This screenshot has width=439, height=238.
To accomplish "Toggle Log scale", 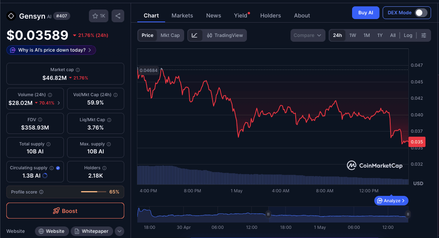I will (408, 35).
